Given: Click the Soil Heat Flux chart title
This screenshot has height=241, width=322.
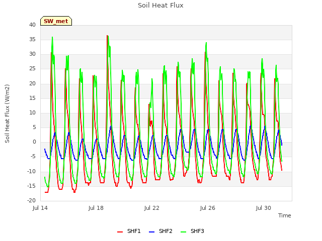Looking at the screenshot, I should 160,6.
